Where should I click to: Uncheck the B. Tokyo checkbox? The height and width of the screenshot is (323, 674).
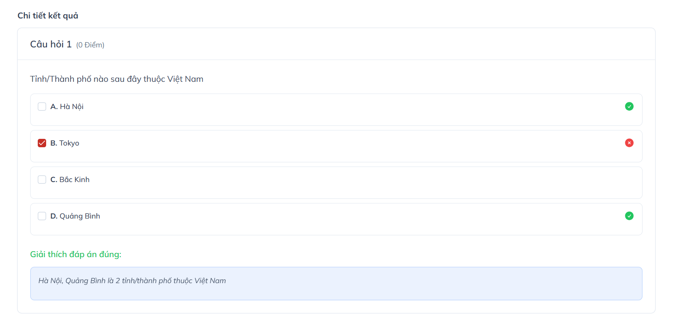(42, 143)
